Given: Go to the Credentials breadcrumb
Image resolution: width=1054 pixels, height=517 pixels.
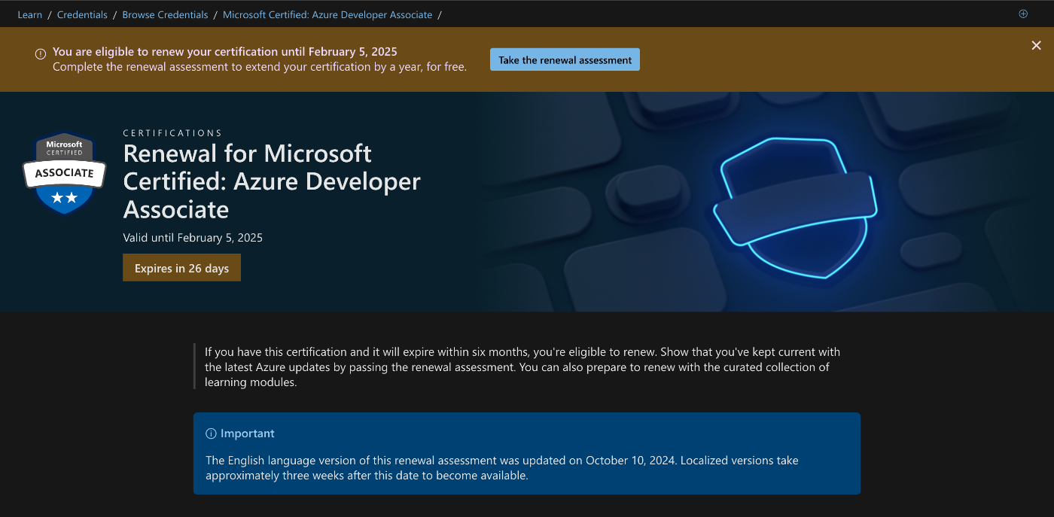Looking at the screenshot, I should 82,14.
